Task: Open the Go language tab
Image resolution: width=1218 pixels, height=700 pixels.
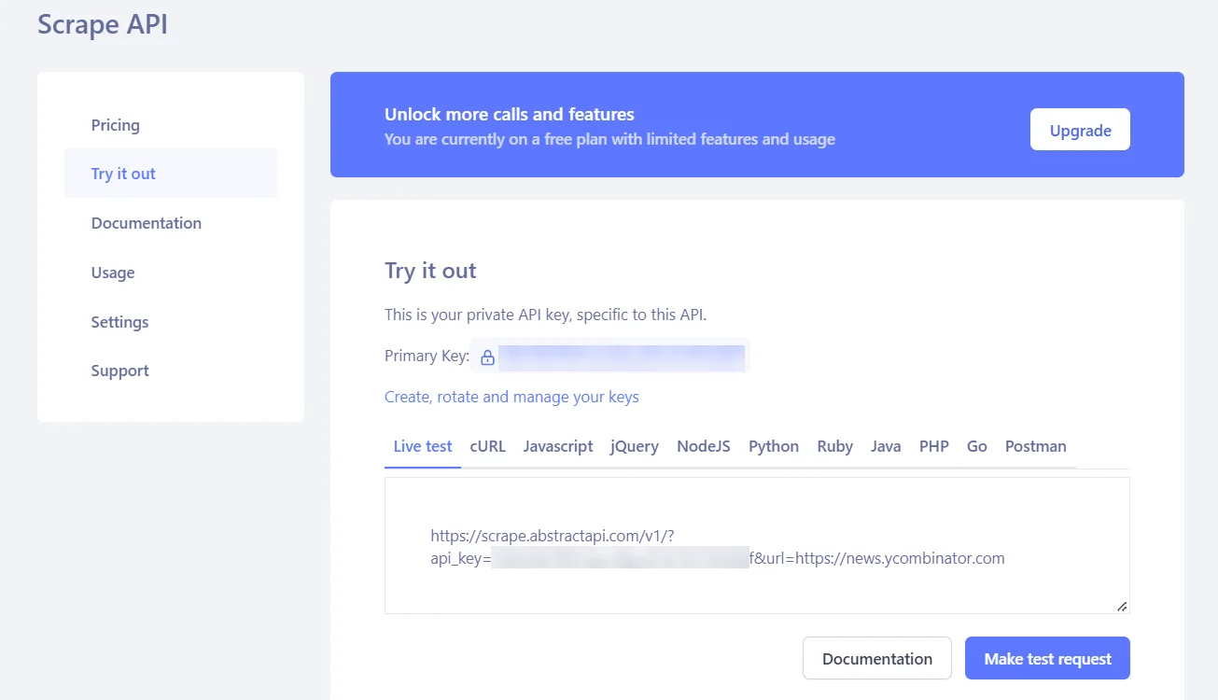Action: pos(976,446)
